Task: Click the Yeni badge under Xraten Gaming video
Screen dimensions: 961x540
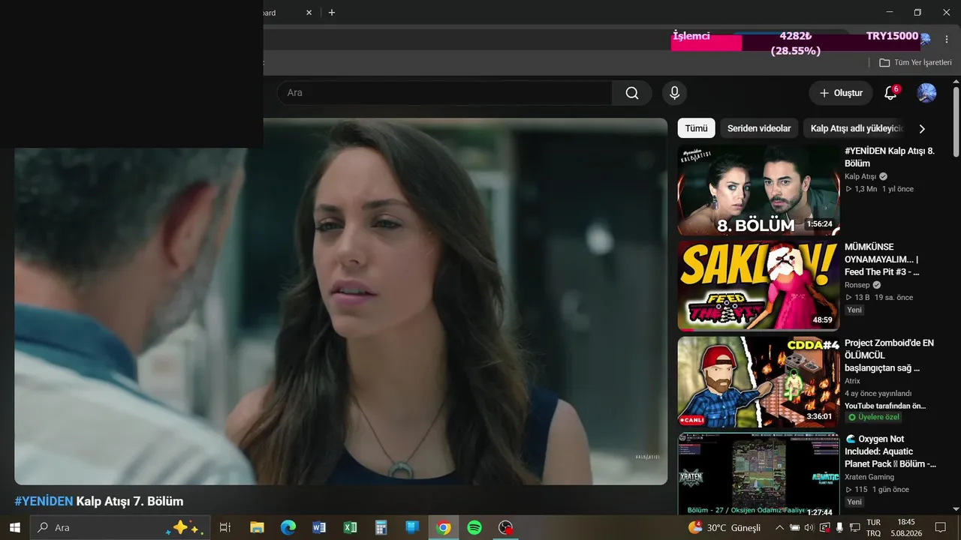Action: pos(854,502)
